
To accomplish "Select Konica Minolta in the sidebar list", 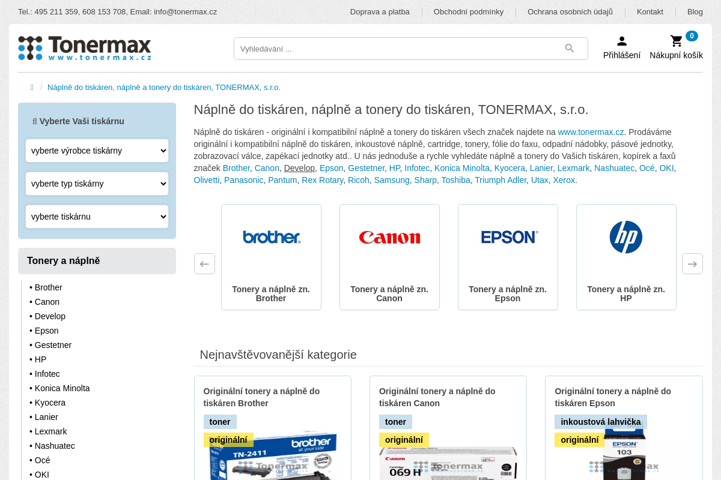I will click(x=62, y=388).
